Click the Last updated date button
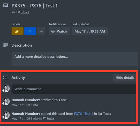The height and width of the screenshot is (126, 140). 90,31
